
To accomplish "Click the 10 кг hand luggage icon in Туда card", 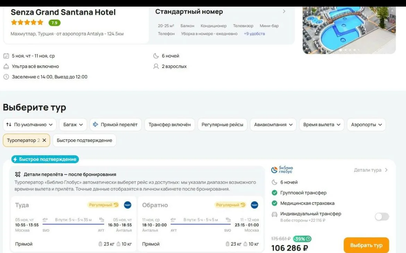I will pyautogui.click(x=118, y=244).
